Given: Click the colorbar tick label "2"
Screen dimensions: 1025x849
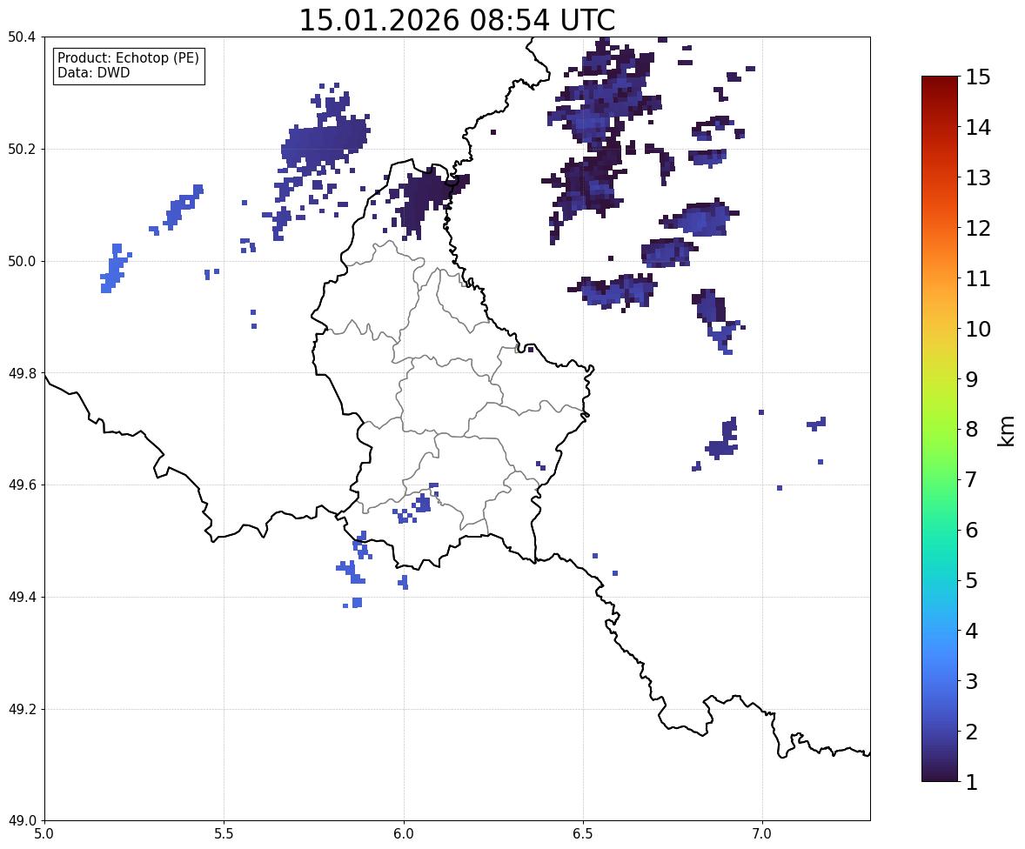Looking at the screenshot, I should point(972,732).
